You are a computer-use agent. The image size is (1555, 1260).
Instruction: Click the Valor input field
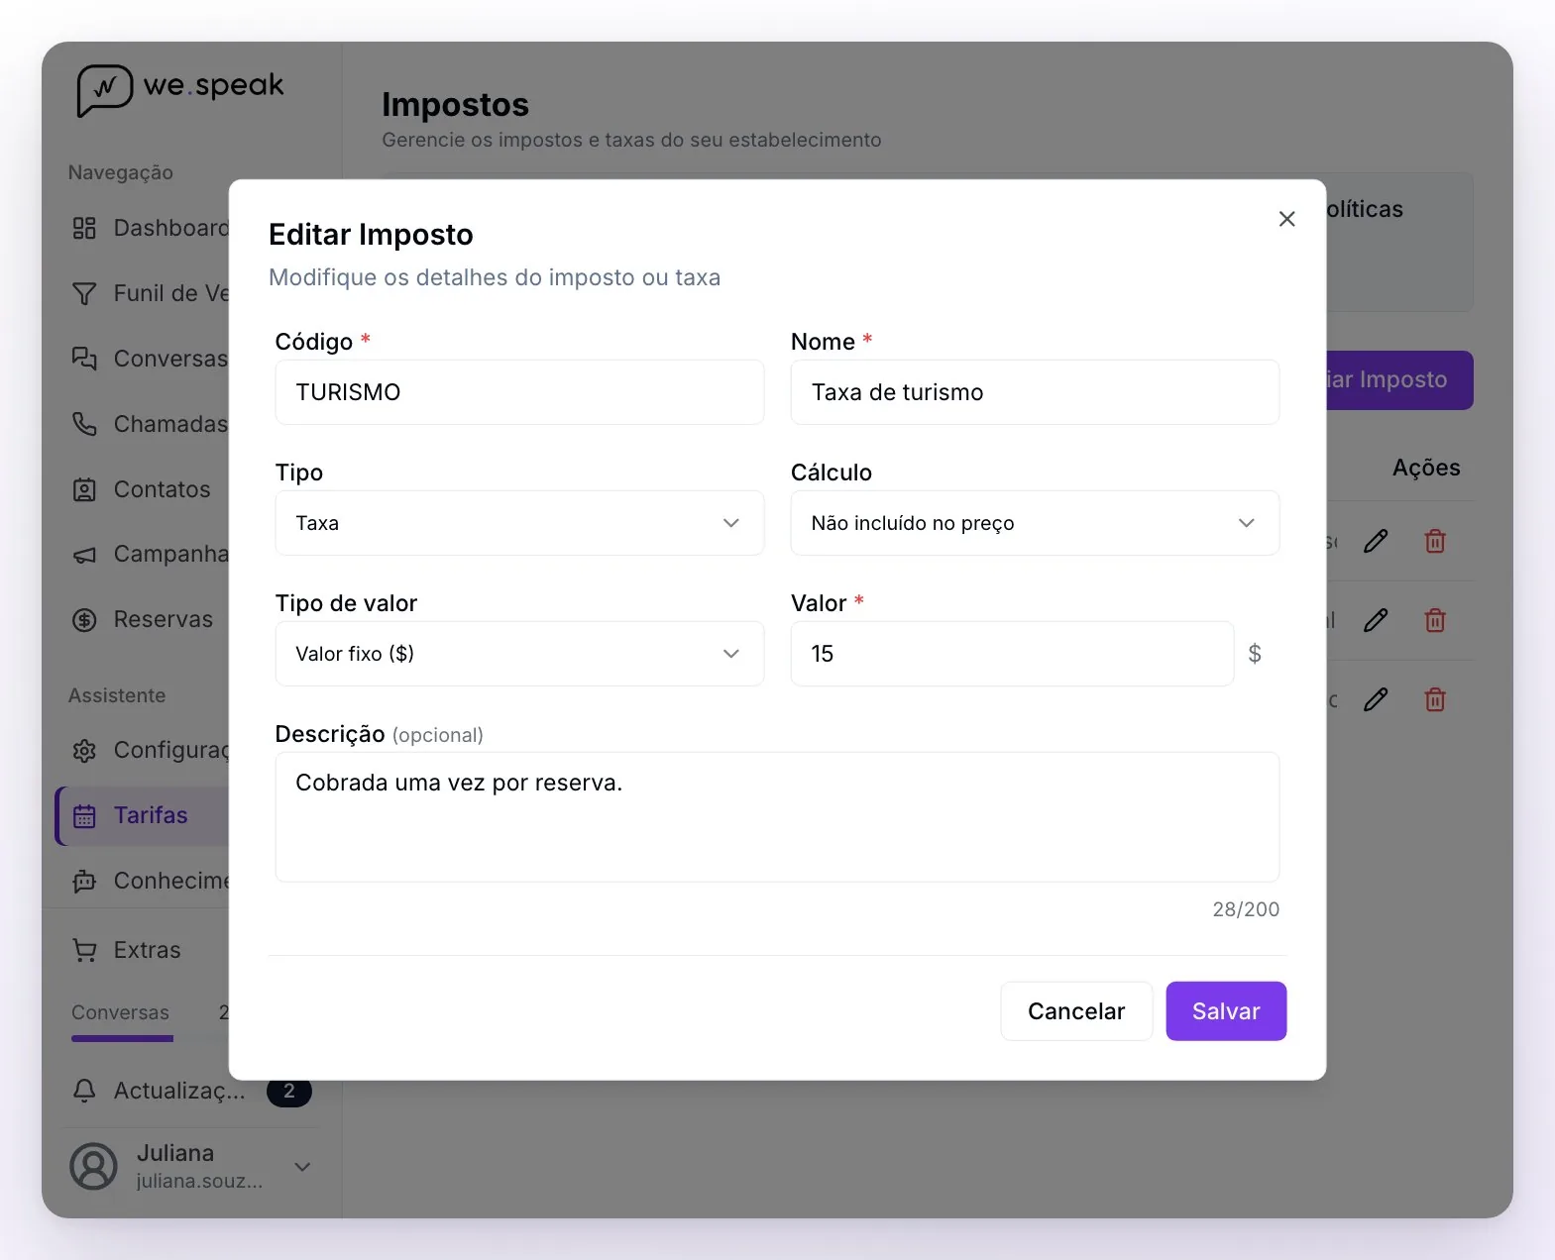1012,654
